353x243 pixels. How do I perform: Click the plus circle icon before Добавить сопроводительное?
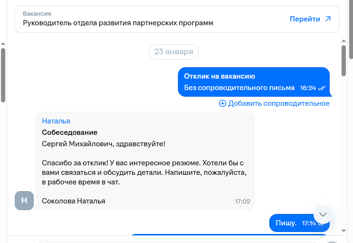point(222,103)
